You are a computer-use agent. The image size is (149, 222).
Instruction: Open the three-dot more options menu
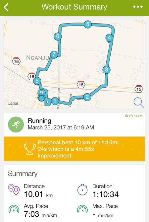pos(138,7)
